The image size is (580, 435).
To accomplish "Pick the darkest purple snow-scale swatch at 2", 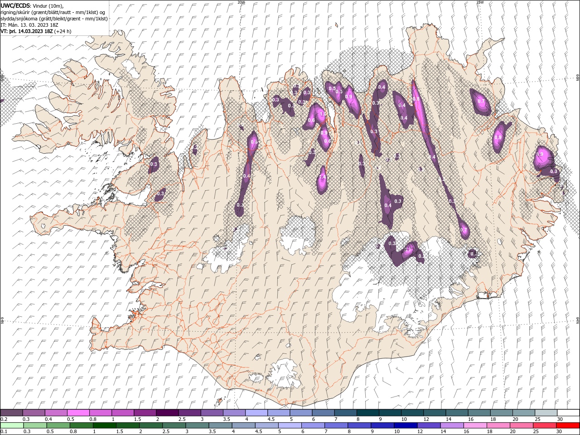I will [x=167, y=413].
